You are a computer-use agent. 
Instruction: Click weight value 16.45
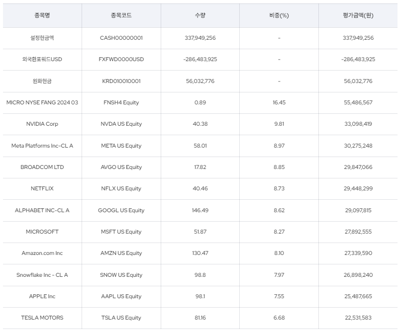[279, 102]
